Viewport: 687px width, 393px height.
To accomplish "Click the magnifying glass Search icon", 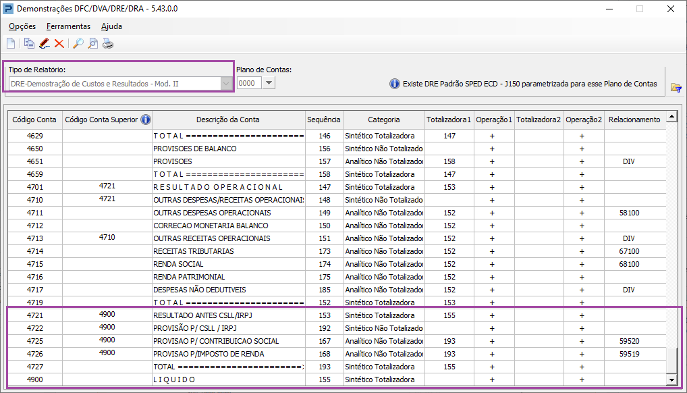I will (78, 44).
